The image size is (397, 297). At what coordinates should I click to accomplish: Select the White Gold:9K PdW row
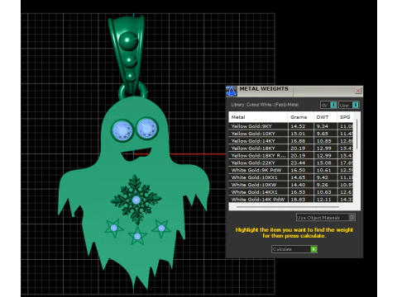point(291,170)
